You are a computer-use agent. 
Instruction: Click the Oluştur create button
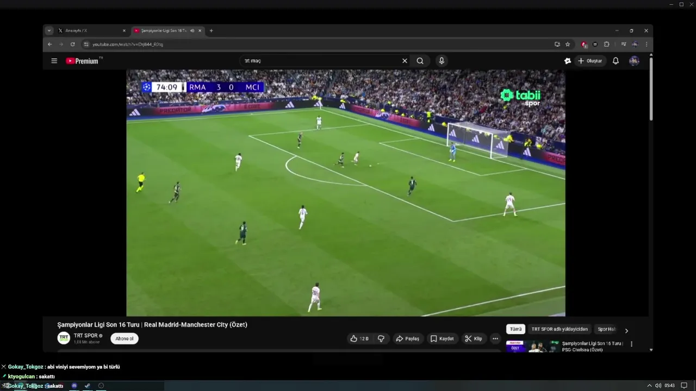(x=590, y=61)
